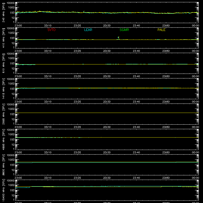Image resolution: width=203 pixels, height=203 pixels.
Task: Click the burst spike near 23:34 in 410 MHz panel
Action: coord(118,38)
